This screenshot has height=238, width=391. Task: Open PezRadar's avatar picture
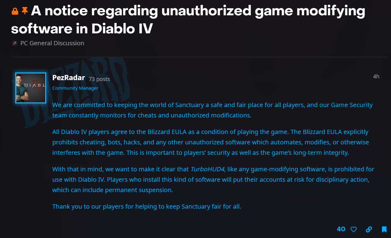point(31,88)
